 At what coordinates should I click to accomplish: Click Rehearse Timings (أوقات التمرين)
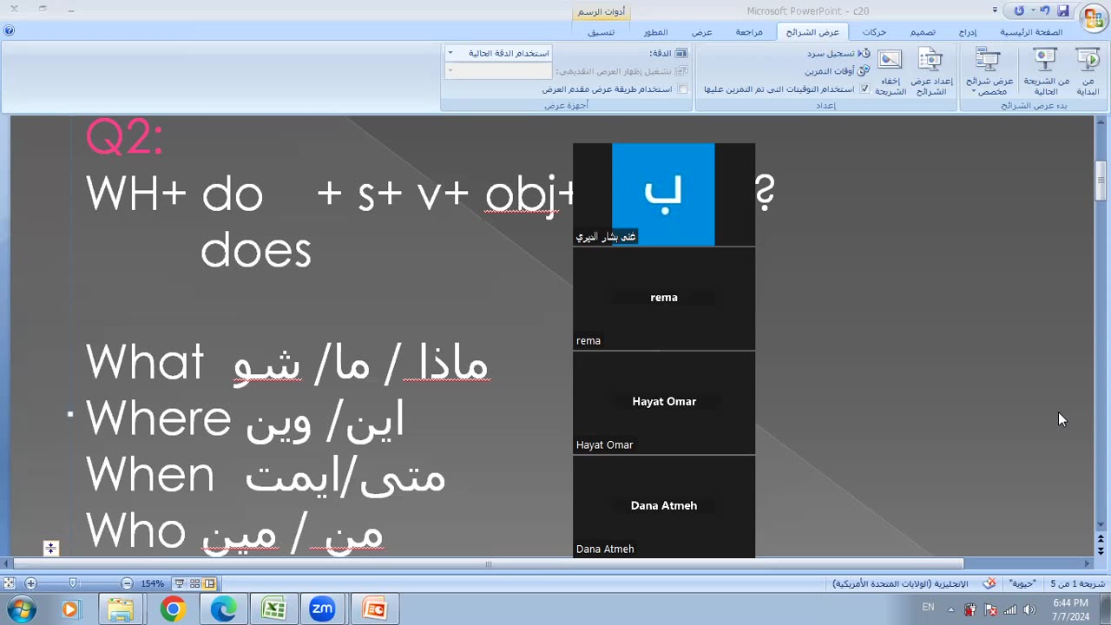pyautogui.click(x=837, y=71)
